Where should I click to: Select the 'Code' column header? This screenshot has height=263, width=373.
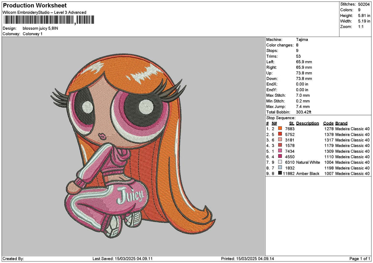pos(328,123)
